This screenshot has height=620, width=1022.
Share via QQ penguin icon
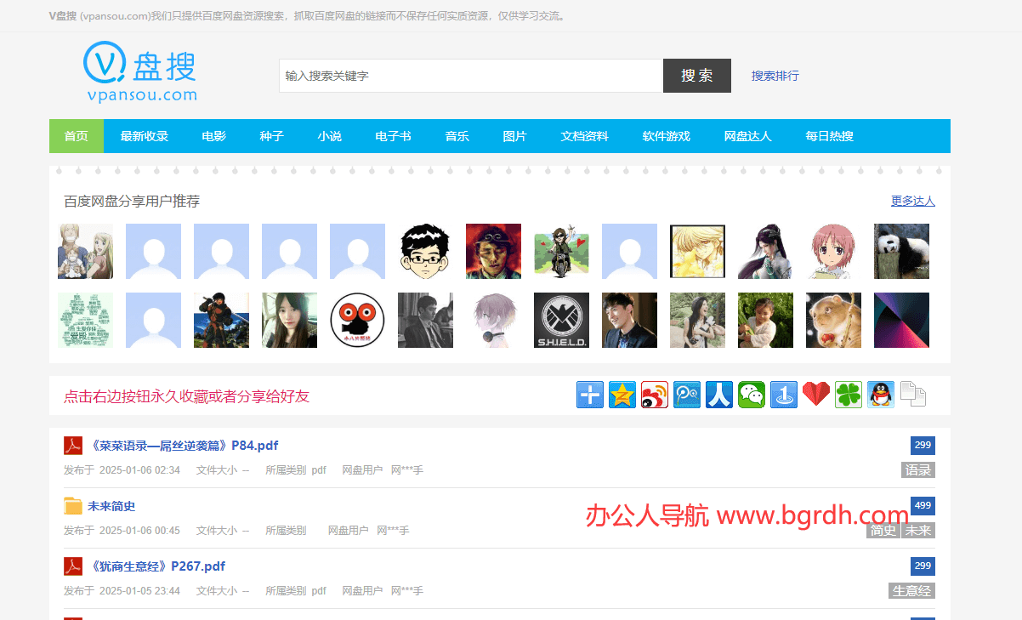(x=881, y=395)
